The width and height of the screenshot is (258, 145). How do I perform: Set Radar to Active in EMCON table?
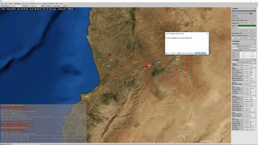pos(244,53)
